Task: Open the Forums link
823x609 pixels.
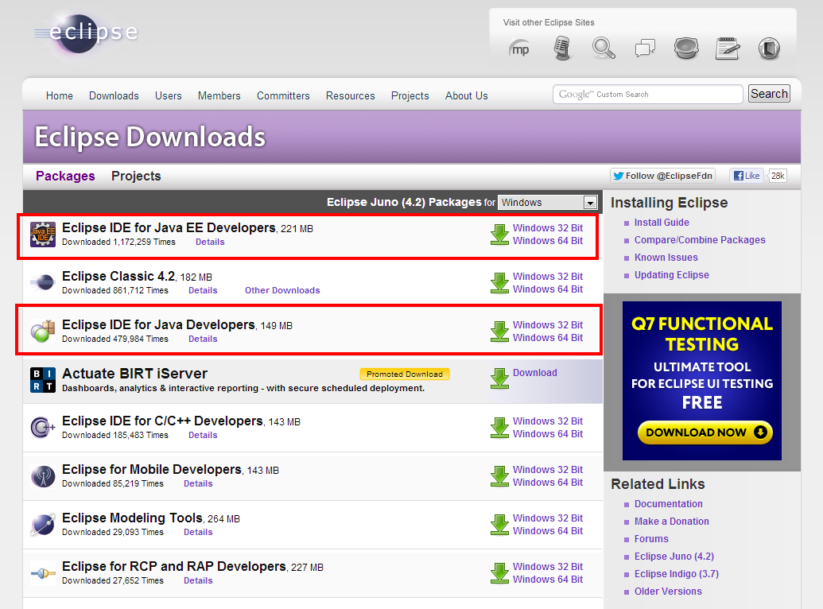Action: click(x=650, y=539)
